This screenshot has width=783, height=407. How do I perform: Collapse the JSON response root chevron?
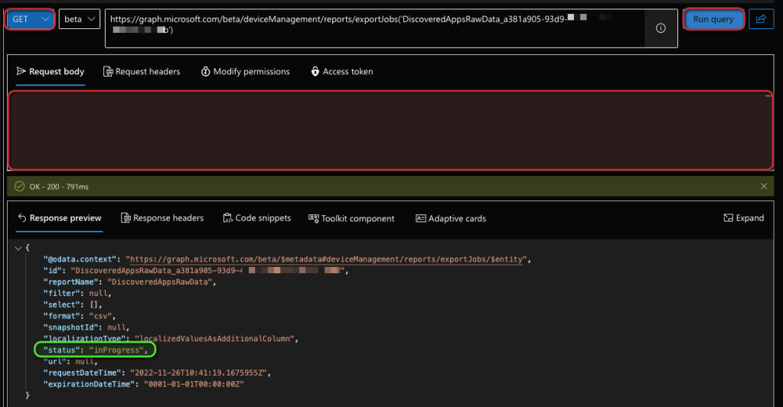click(x=18, y=248)
